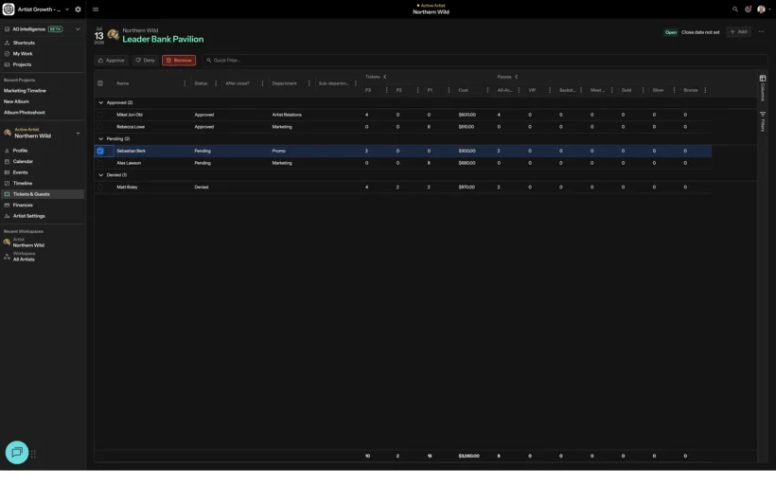Open the Department column menu dots

(309, 83)
